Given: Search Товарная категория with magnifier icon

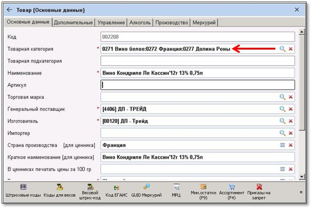Looking at the screenshot, I should click(282, 49).
